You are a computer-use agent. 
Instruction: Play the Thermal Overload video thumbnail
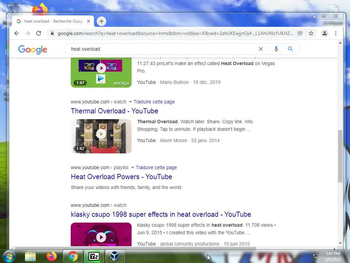(101, 136)
